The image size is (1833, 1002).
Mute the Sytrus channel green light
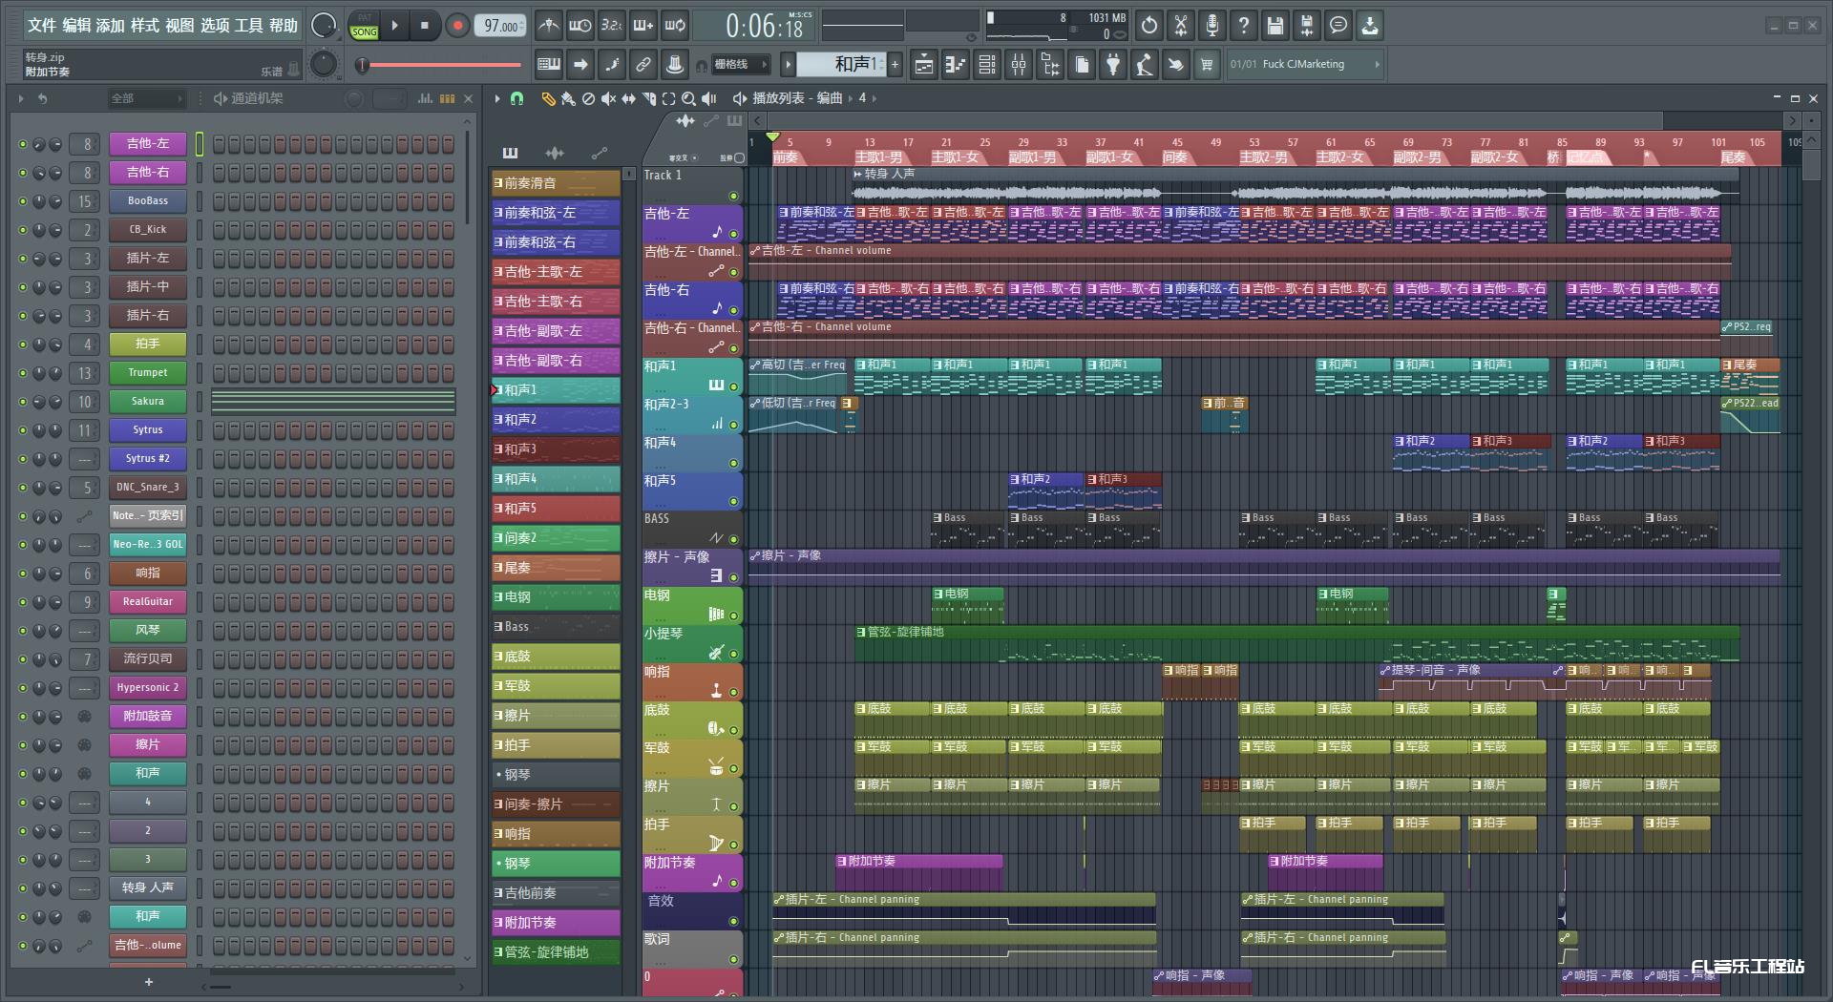23,430
